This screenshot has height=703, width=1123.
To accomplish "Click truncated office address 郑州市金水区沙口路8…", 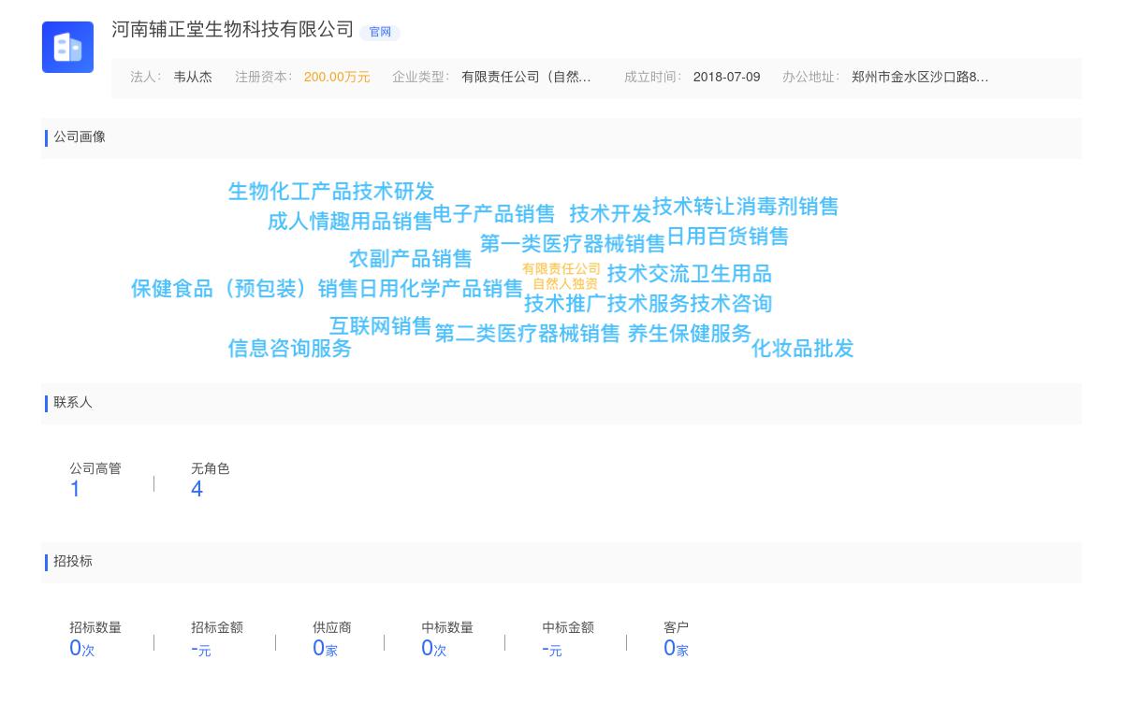I will pos(920,77).
